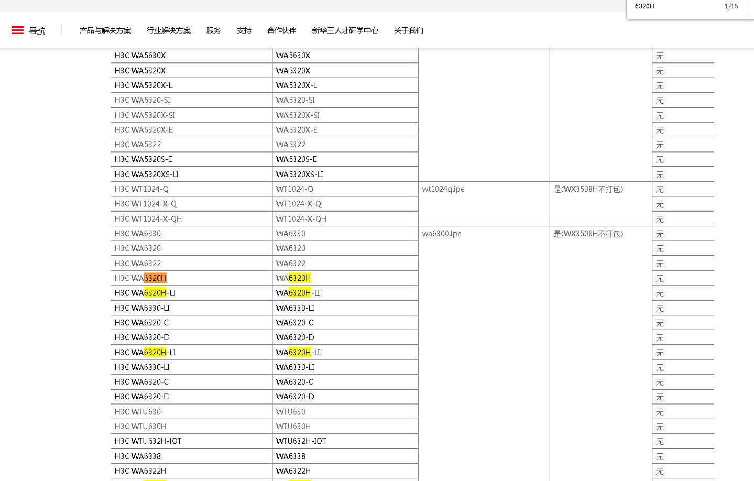
Task: Click the product name 'H3C WA5320-SI'
Action: (x=143, y=100)
